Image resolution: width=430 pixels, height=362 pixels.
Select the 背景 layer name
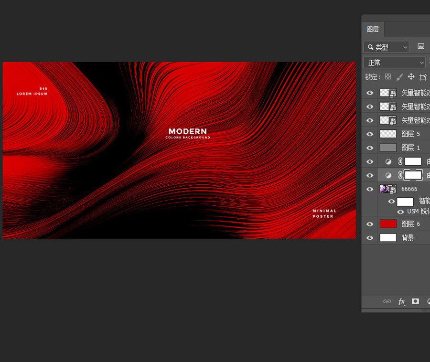pyautogui.click(x=408, y=237)
